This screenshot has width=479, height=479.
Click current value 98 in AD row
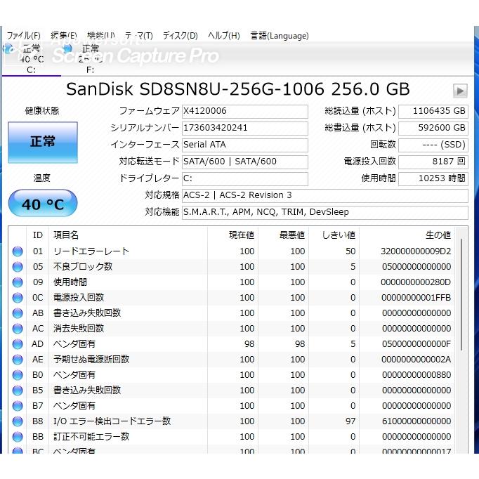pyautogui.click(x=249, y=344)
